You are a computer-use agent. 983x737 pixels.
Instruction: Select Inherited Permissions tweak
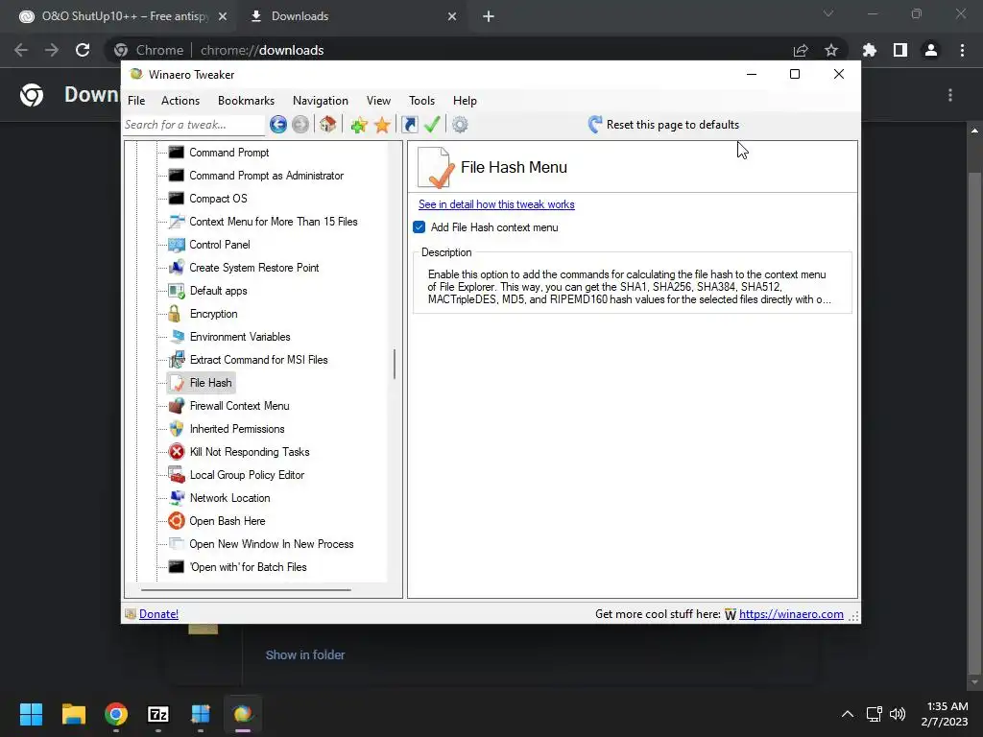pos(236,429)
